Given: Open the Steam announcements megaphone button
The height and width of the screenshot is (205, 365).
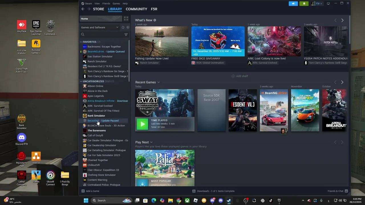Looking at the screenshot, I should 293,3.
